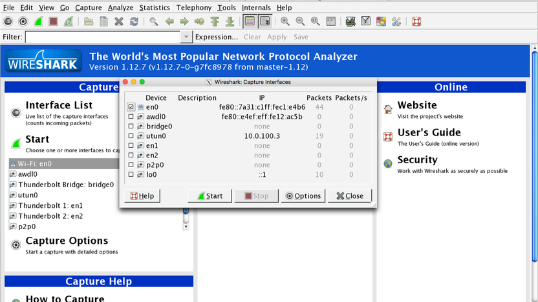The image size is (538, 302).
Task: Edit coloring rules toolbar icon
Action: click(x=381, y=21)
